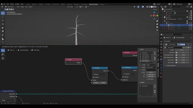The image size is (193, 108).
Task: Adjust modifier Displ Scale X slider
Action: [183, 60]
